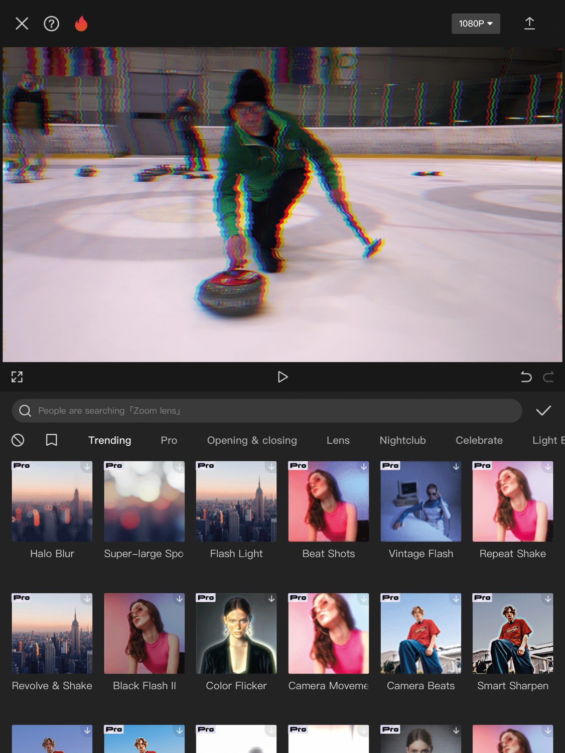Select the Celebrate category tab
The image size is (565, 753).
(x=479, y=440)
